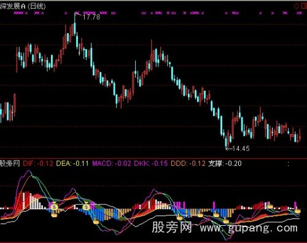Image resolution: width=307 pixels, height=243 pixels.
Task: Click the DDD: -0.12 indicator value
Action: 188,163
